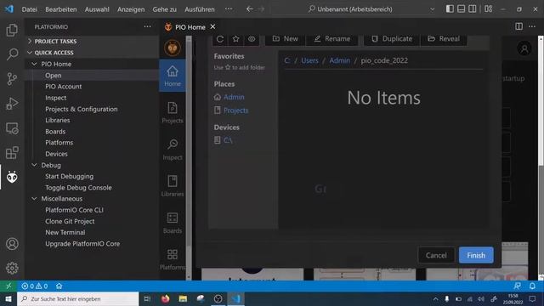Viewport: 544px width, 306px height.
Task: Click the refresh icon in file dialog
Action: click(x=220, y=39)
